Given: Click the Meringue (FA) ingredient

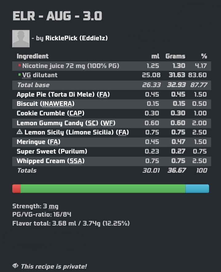Looking at the screenshot, I should point(38,142).
